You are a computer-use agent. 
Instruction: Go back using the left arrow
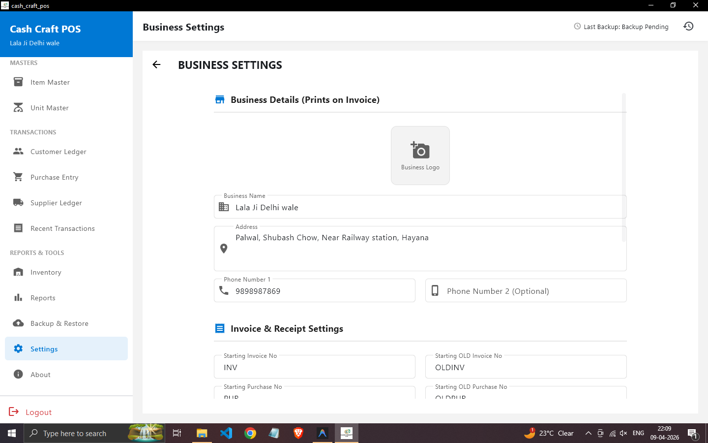pos(156,64)
